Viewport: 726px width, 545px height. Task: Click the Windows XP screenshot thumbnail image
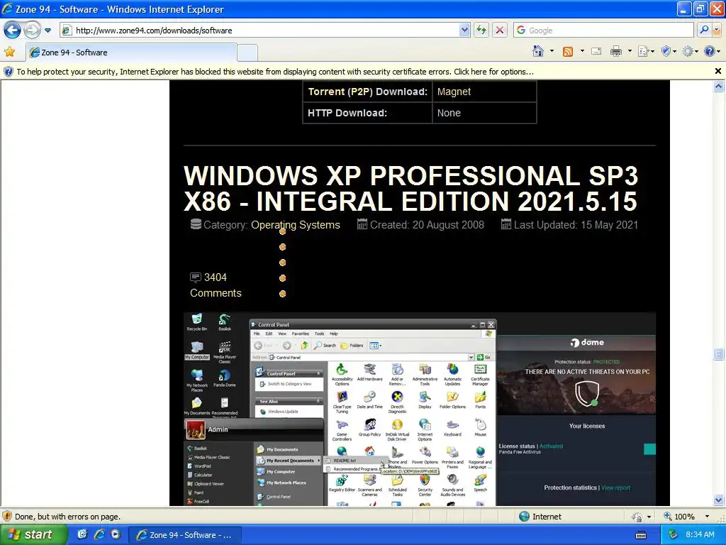click(420, 409)
